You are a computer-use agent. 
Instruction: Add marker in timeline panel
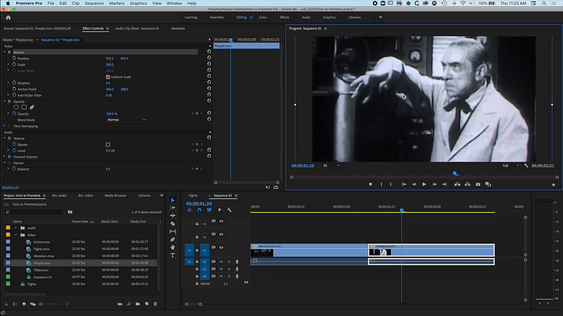coord(219,210)
